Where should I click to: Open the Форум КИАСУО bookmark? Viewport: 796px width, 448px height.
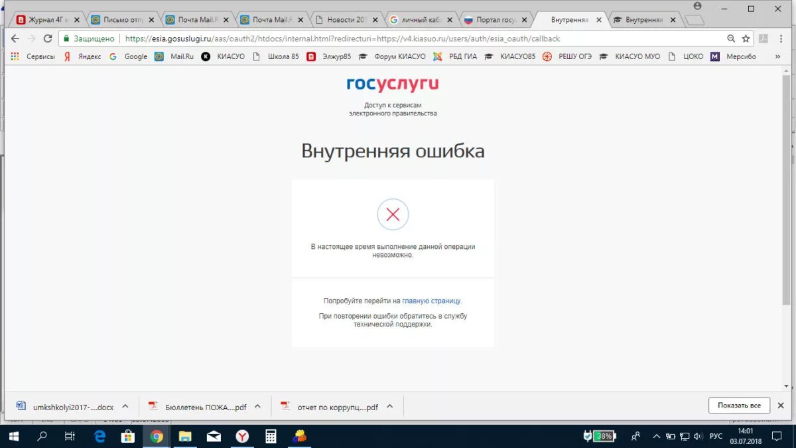coord(393,56)
